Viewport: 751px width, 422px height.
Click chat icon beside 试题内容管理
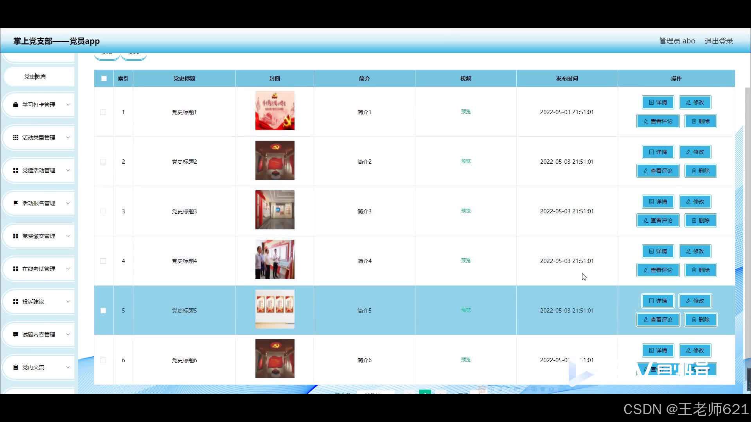(16, 334)
